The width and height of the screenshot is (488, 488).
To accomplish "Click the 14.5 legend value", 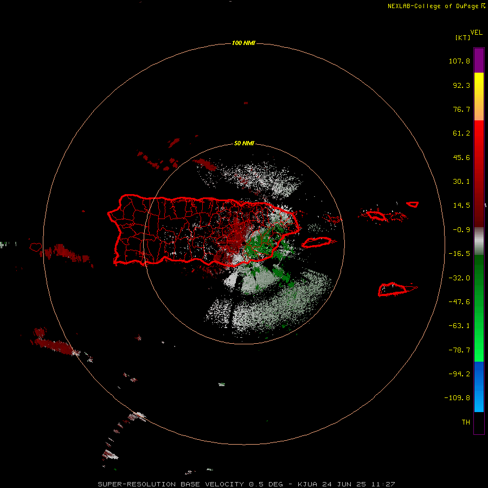I will (461, 206).
